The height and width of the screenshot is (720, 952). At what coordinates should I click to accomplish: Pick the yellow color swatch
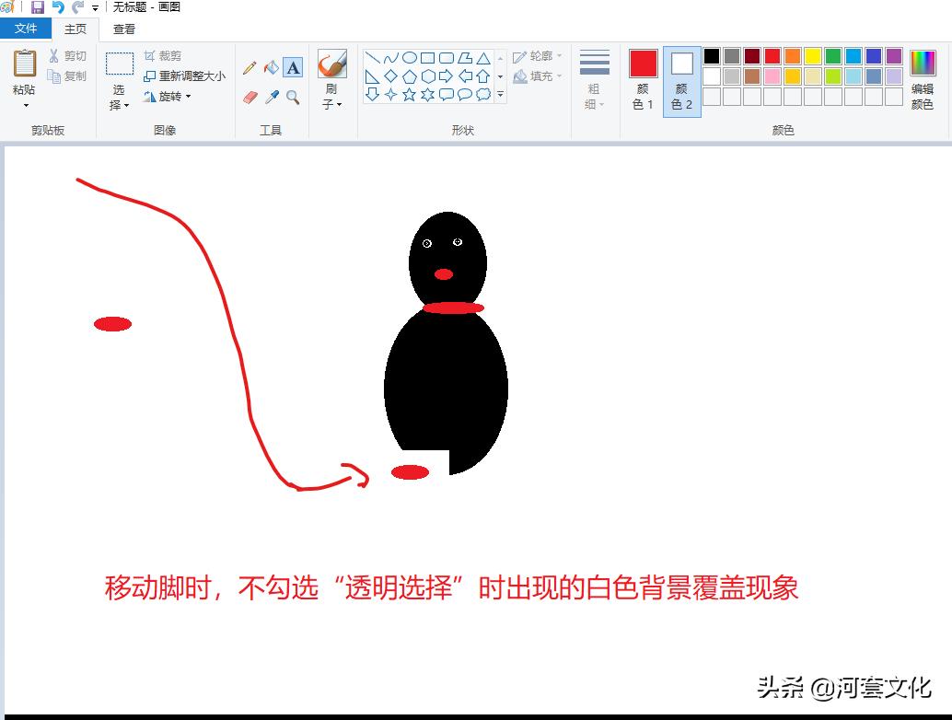(x=815, y=56)
